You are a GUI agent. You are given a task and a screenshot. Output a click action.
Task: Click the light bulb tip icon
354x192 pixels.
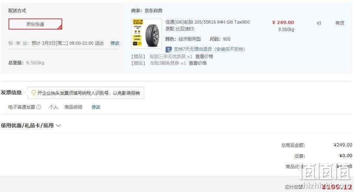point(33,93)
